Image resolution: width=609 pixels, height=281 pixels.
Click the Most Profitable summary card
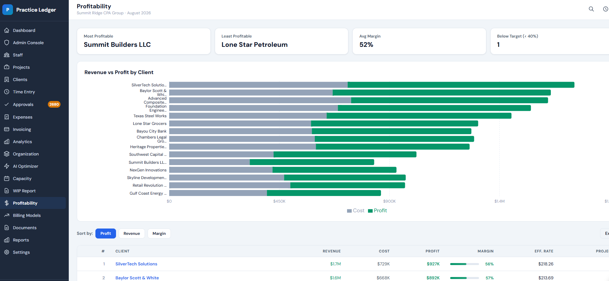144,41
